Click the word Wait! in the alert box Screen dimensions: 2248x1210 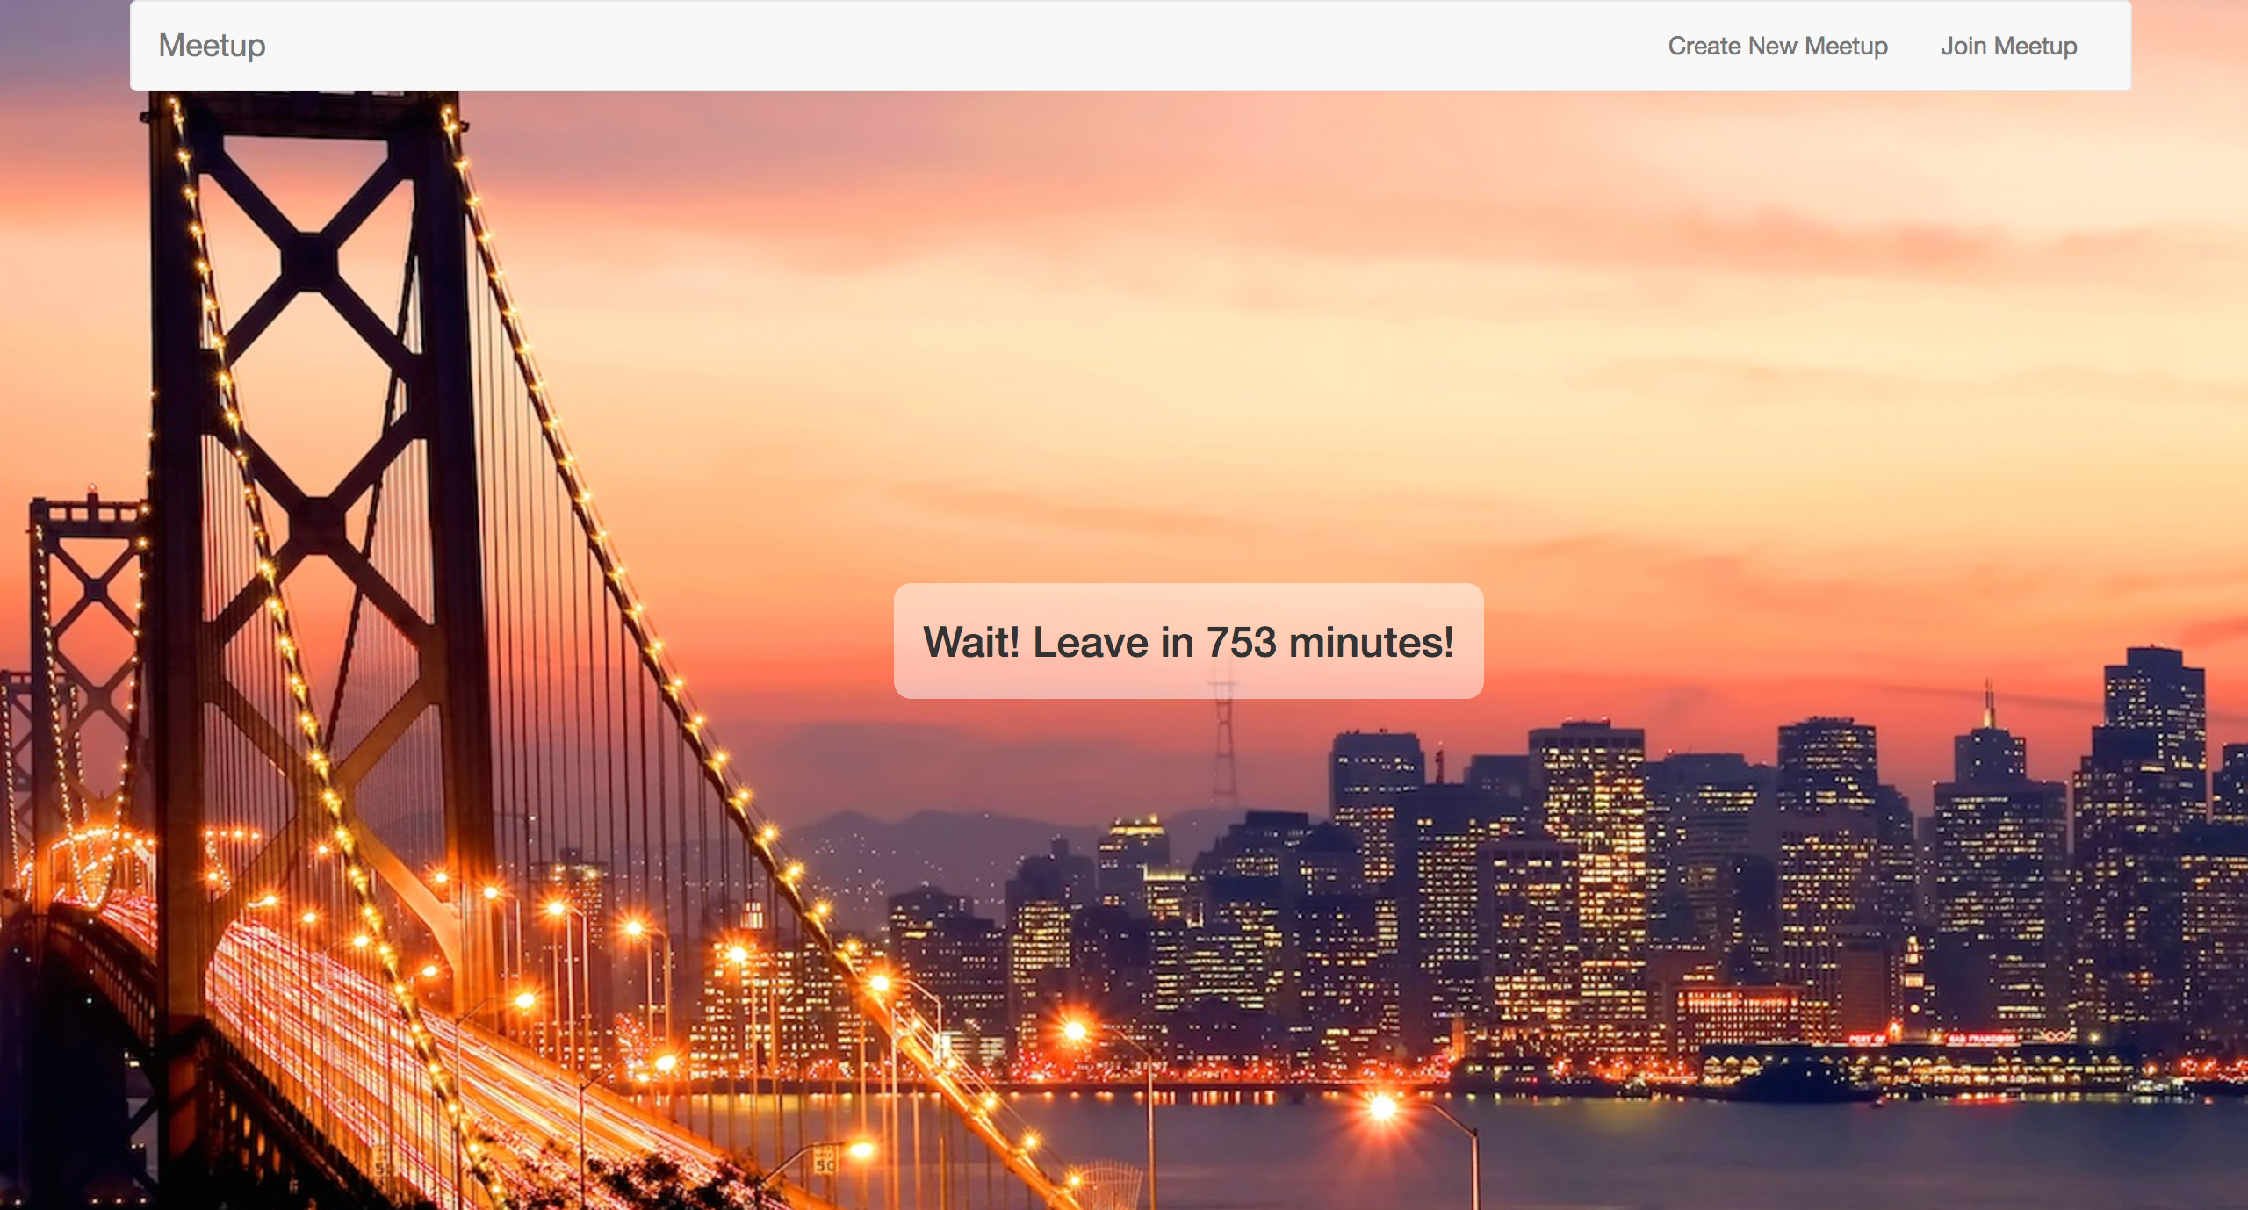pyautogui.click(x=971, y=643)
